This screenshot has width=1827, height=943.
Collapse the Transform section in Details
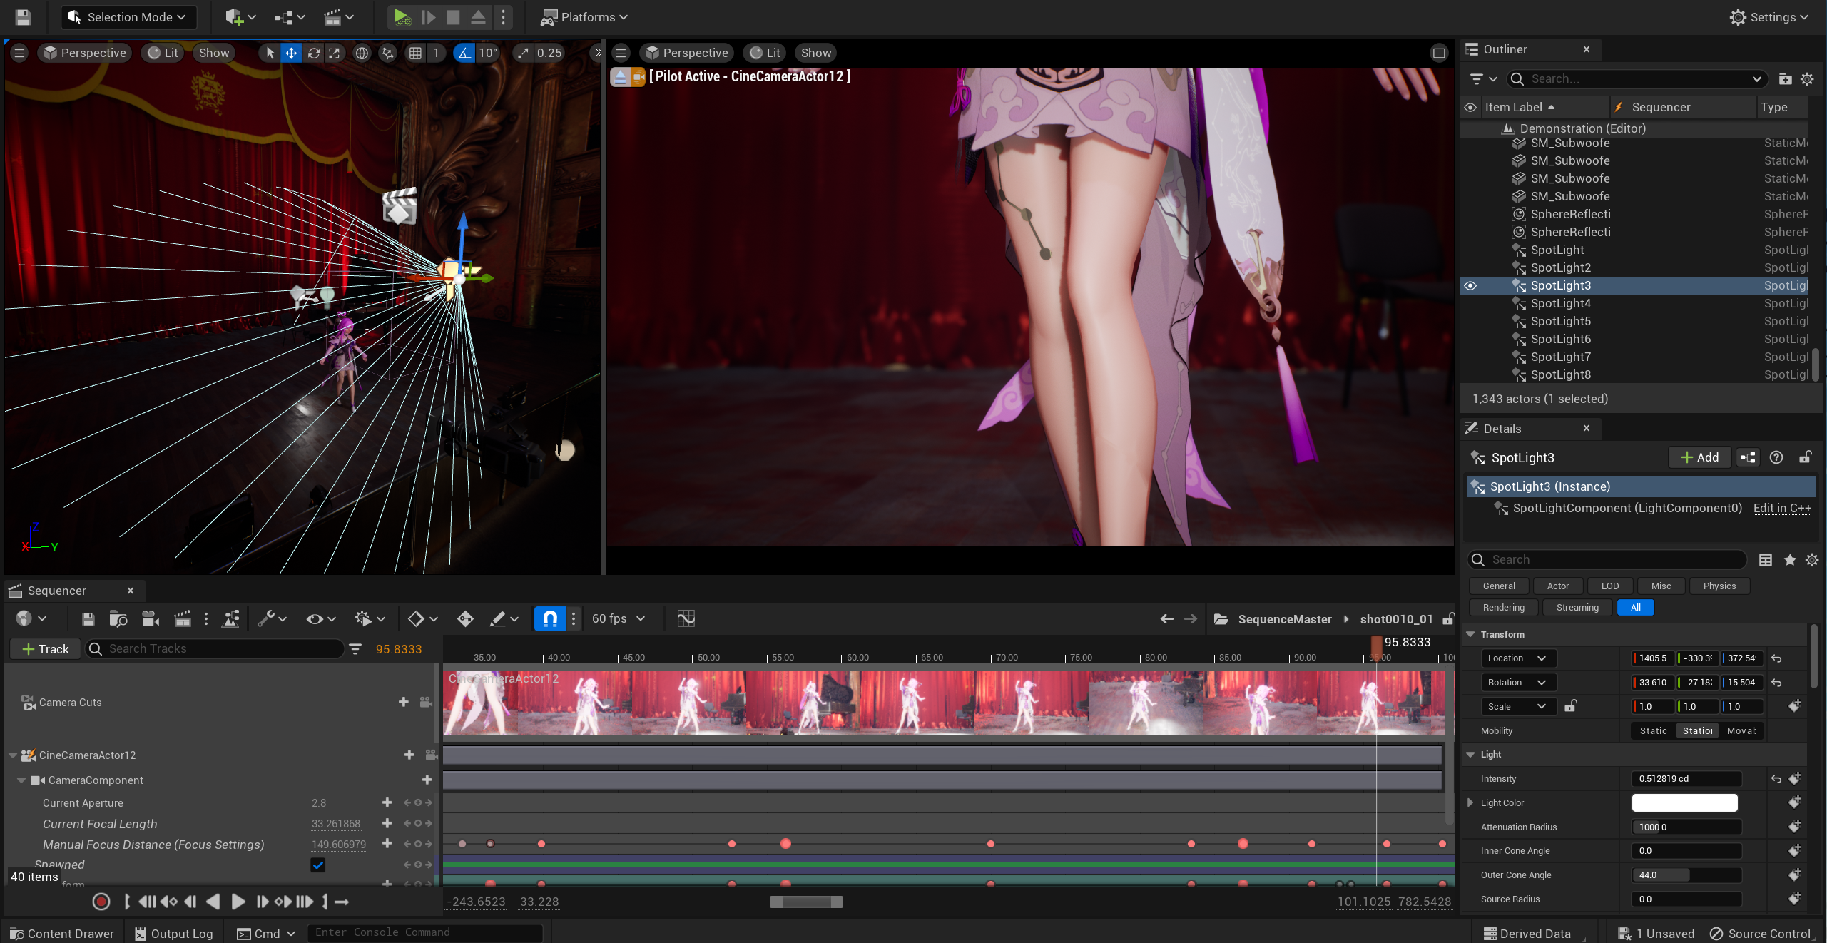[1470, 634]
